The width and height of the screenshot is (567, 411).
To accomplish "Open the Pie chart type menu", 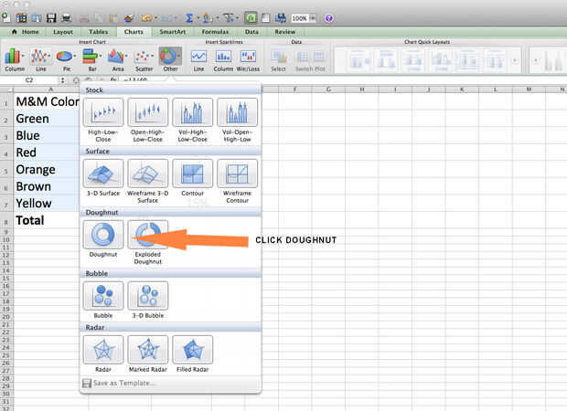I will click(x=67, y=60).
